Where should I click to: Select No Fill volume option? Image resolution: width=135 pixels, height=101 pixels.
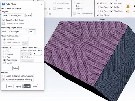pyautogui.click(x=4, y=63)
